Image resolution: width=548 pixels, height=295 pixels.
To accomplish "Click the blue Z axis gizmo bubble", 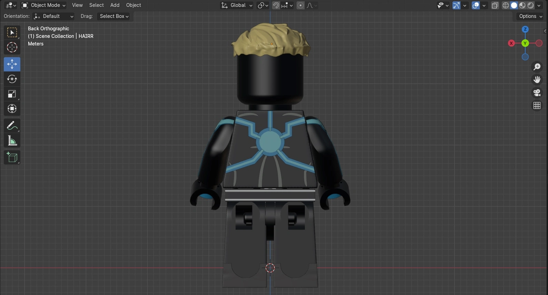I will 525,29.
